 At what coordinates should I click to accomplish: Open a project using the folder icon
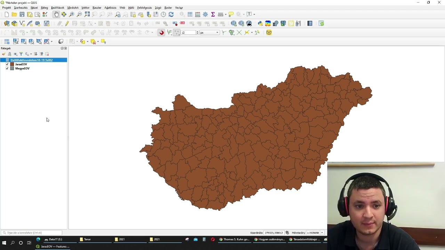14,14
